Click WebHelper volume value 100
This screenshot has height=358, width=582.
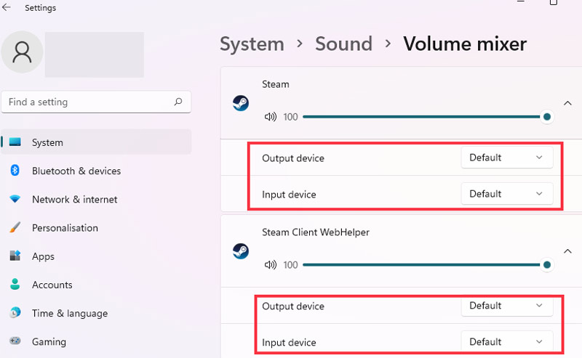tap(290, 265)
